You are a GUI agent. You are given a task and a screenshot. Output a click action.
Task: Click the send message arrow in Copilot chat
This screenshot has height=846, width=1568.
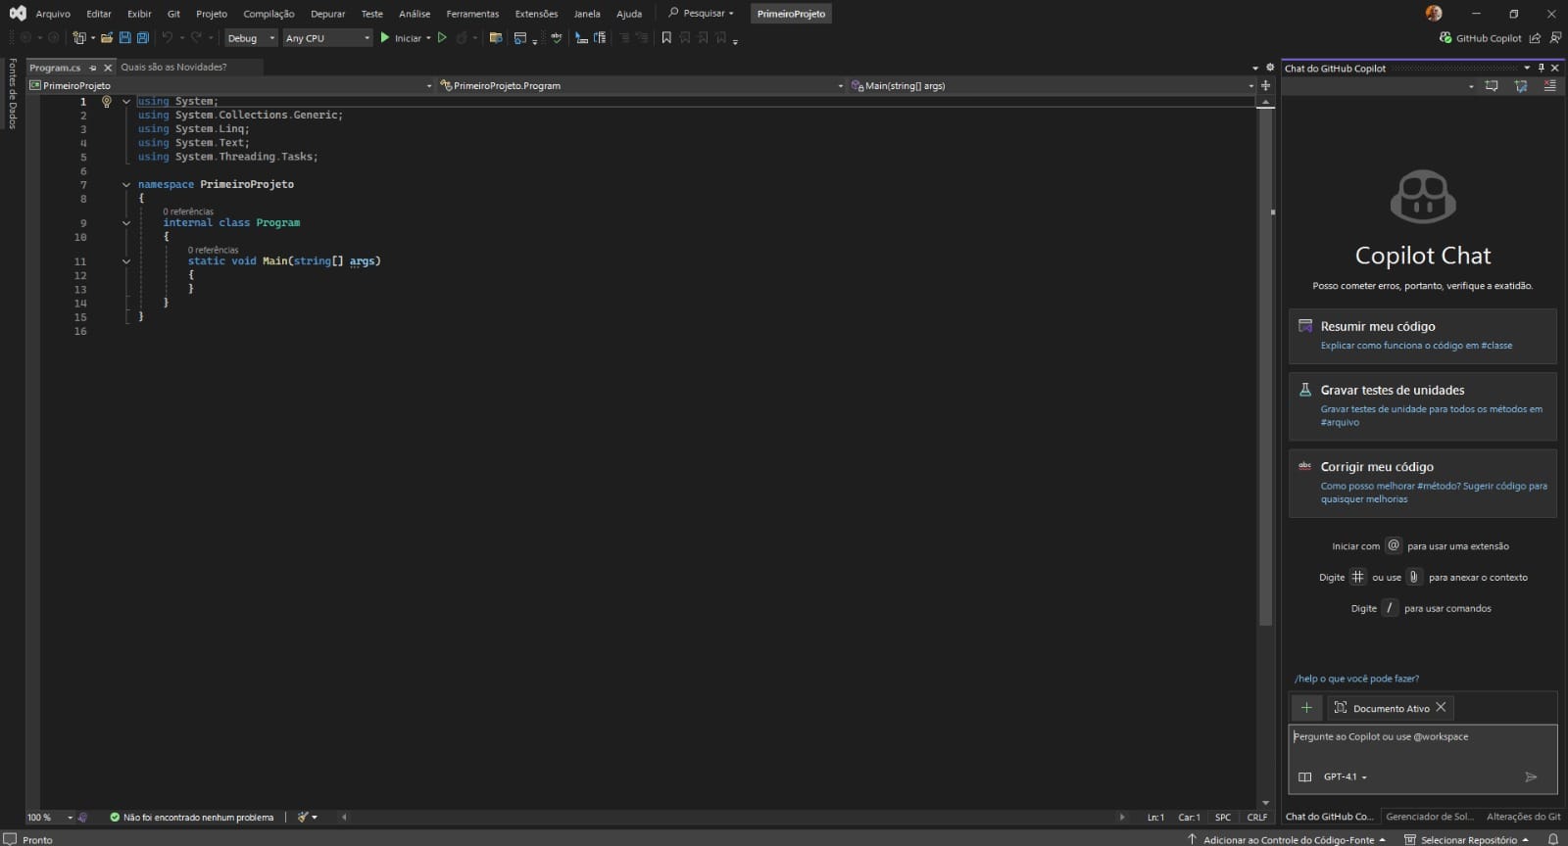click(x=1531, y=776)
